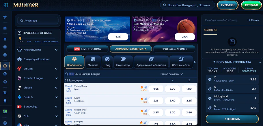Choose the Basketball (Μπάσκετ) sport icon
This screenshot has width=263, height=126.
95,62
